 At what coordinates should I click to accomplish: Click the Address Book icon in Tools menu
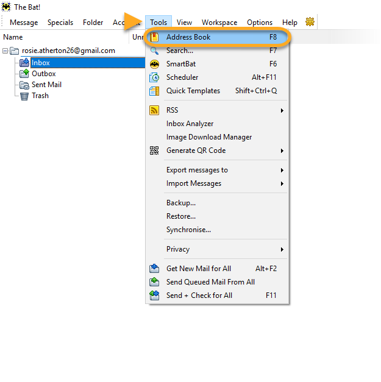[154, 37]
